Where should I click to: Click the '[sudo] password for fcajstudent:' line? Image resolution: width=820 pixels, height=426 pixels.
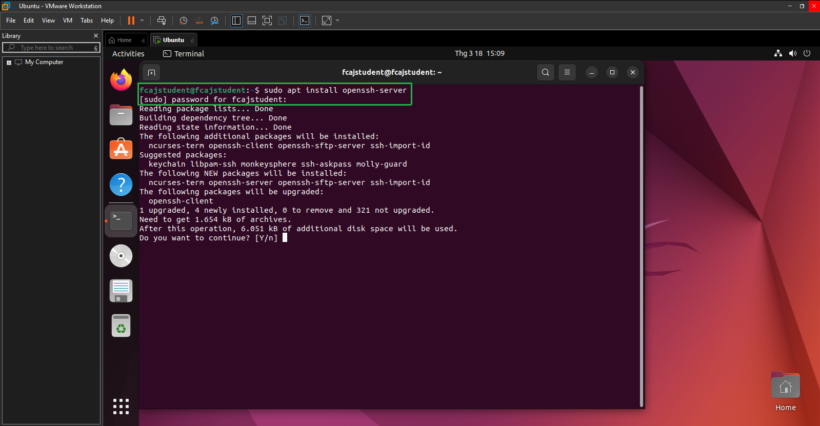tap(213, 99)
